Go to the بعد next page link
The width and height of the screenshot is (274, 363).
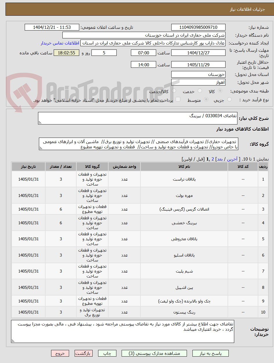point(220,159)
